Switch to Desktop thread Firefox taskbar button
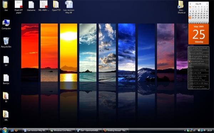 116,131
